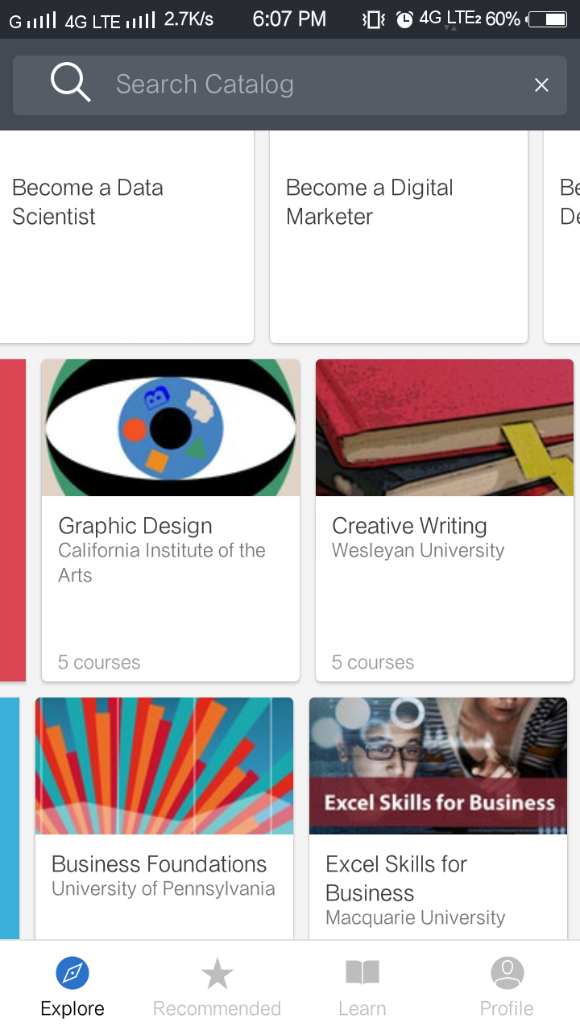Tap the Graphic Design eye thumbnail
The height and width of the screenshot is (1031, 580).
171,428
